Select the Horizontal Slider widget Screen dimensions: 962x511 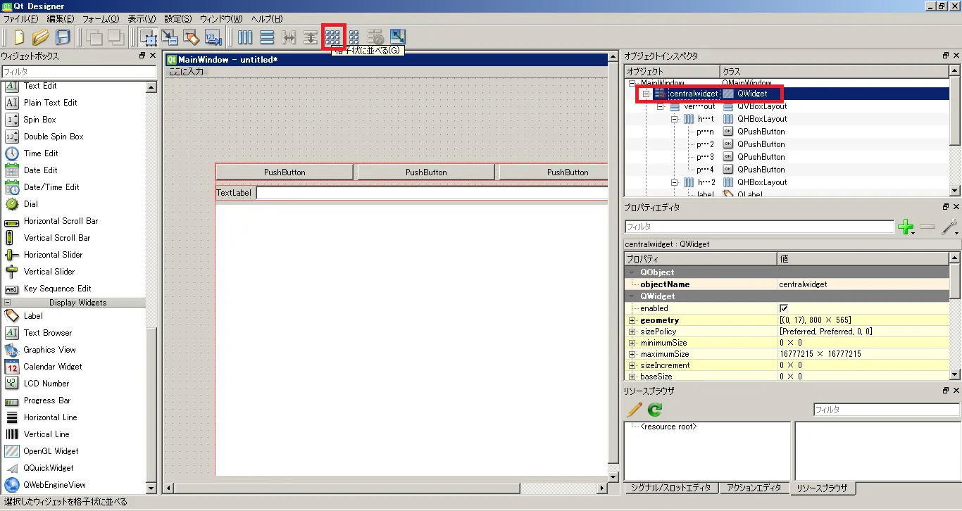53,255
